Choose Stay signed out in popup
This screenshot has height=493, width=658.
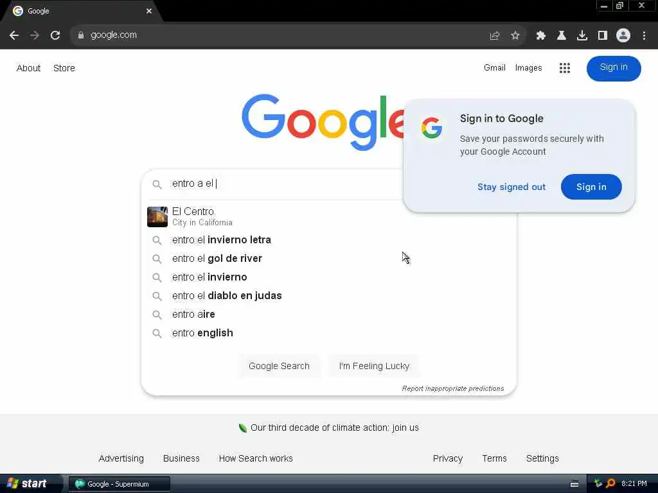click(511, 187)
